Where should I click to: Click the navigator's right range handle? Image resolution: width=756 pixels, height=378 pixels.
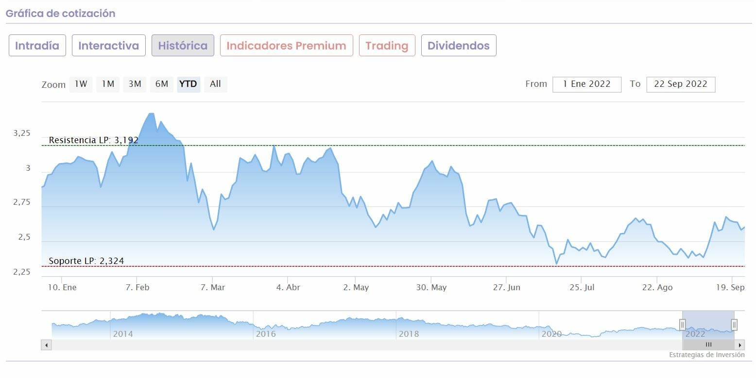[734, 325]
